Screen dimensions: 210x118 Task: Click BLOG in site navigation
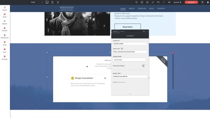[x=152, y=9]
